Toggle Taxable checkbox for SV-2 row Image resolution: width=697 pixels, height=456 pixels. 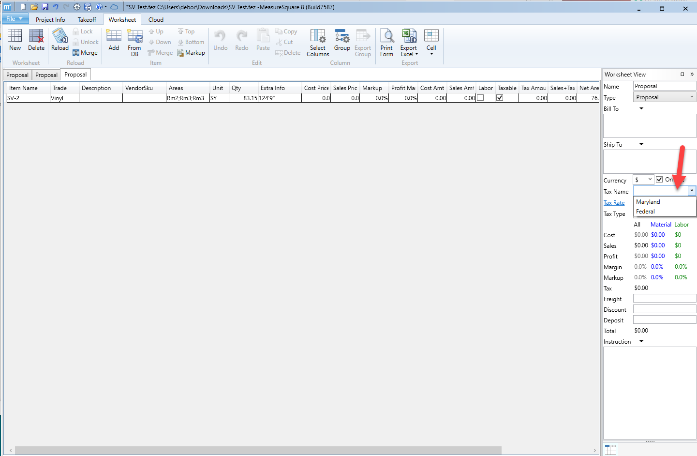tap(500, 97)
